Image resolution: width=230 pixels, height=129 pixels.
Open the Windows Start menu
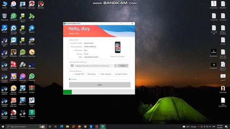pos(3,126)
